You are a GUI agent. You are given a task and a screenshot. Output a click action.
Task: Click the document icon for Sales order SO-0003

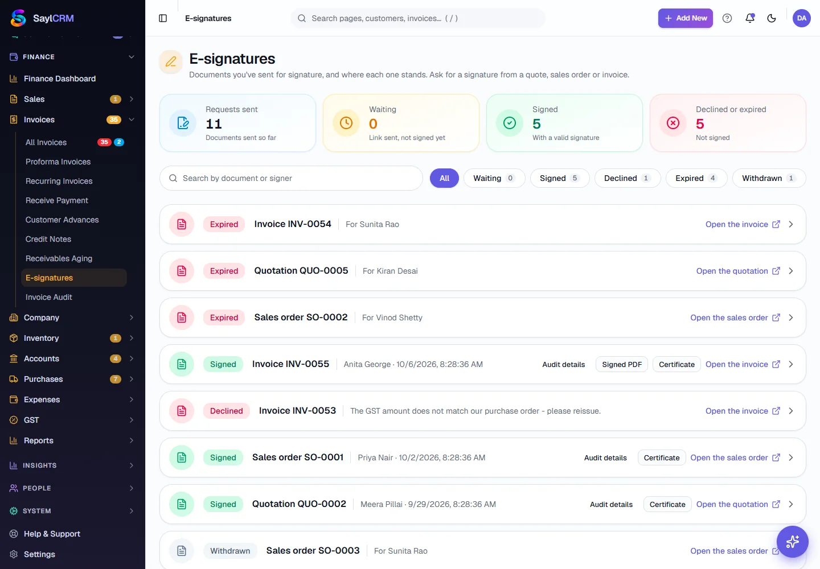(x=182, y=551)
